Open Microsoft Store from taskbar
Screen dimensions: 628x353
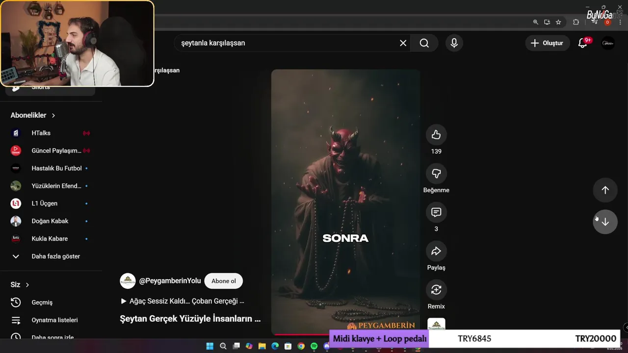288,346
